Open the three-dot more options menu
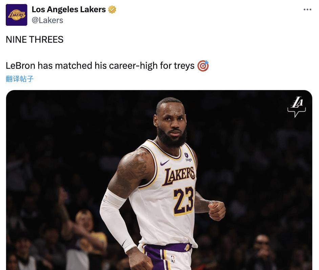Screen dimensions: 319x270 point(307,9)
